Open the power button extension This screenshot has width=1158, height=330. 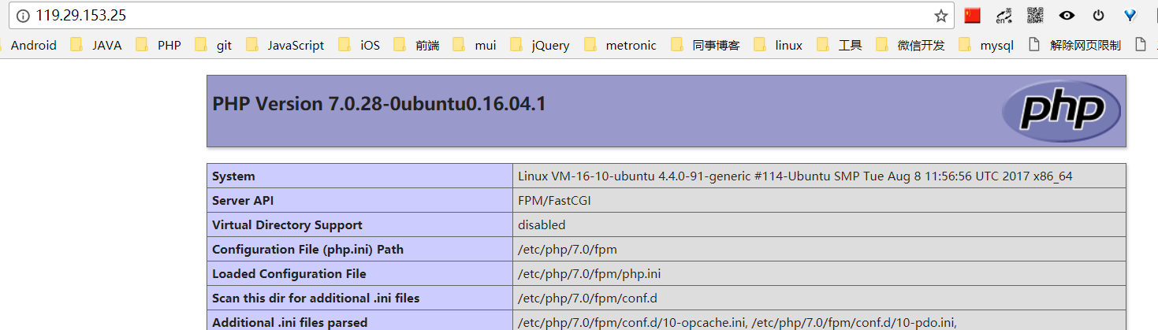click(x=1098, y=15)
